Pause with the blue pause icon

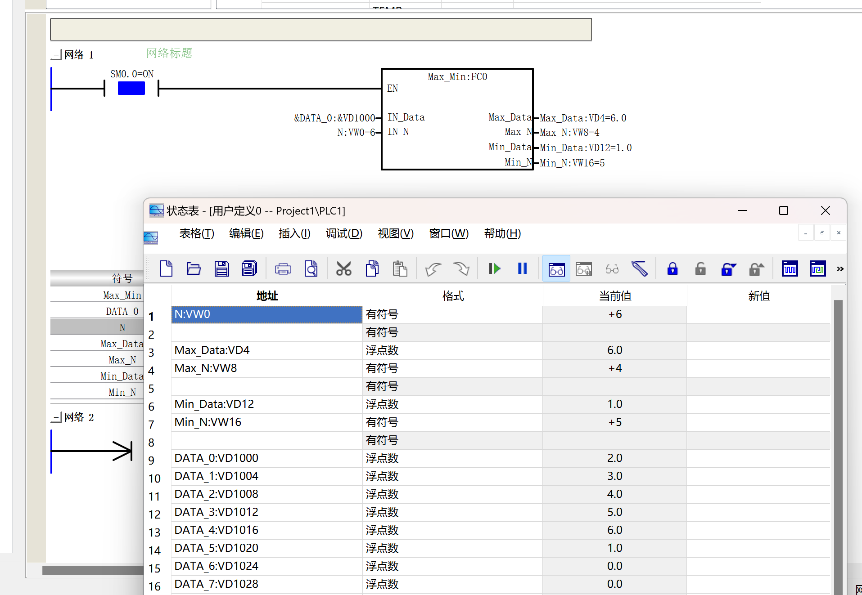[x=523, y=269]
